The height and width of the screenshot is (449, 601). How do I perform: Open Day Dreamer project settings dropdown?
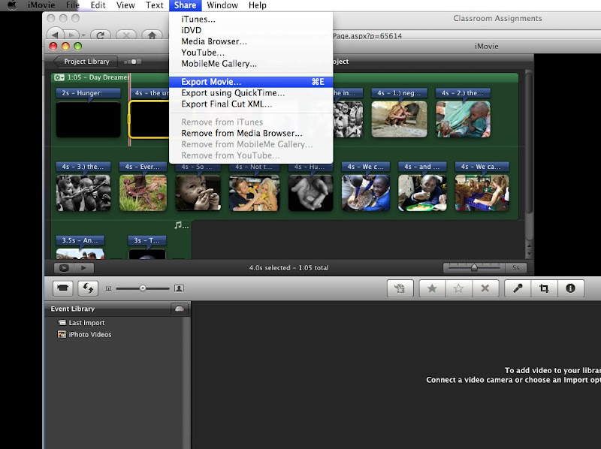(x=59, y=77)
